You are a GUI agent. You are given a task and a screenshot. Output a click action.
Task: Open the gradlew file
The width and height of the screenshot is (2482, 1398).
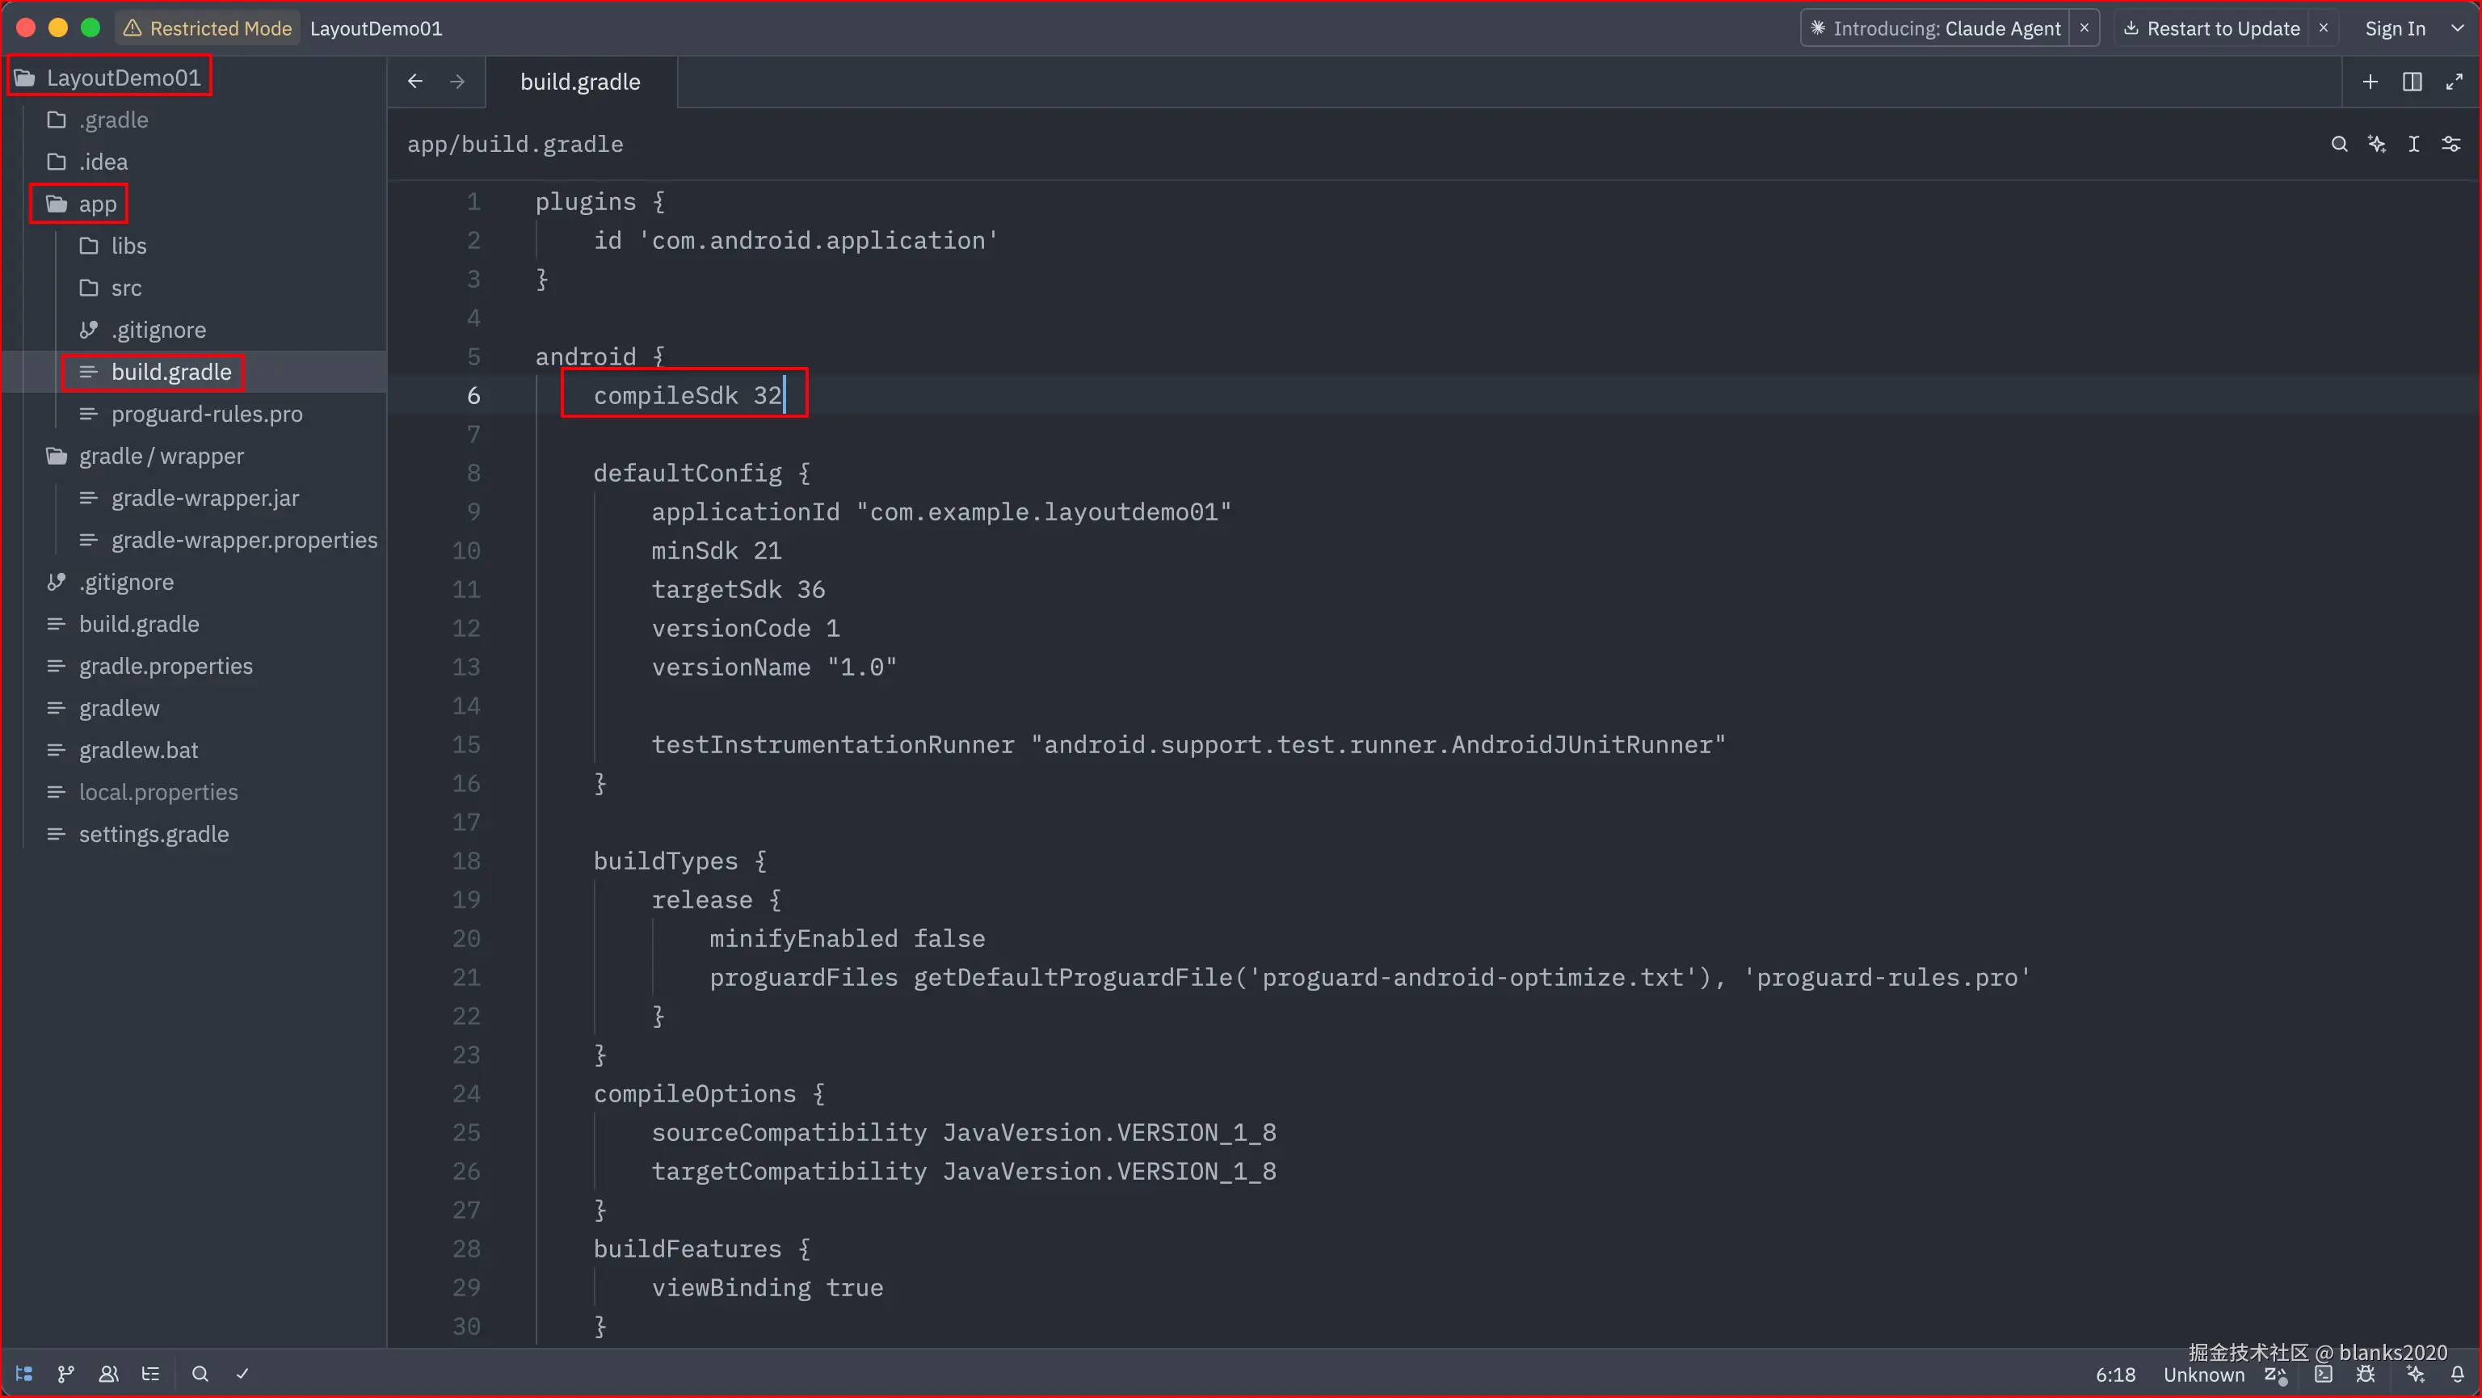104,708
